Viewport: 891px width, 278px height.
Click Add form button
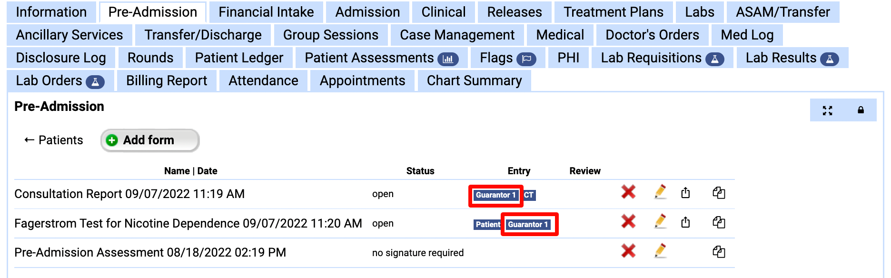pos(149,139)
